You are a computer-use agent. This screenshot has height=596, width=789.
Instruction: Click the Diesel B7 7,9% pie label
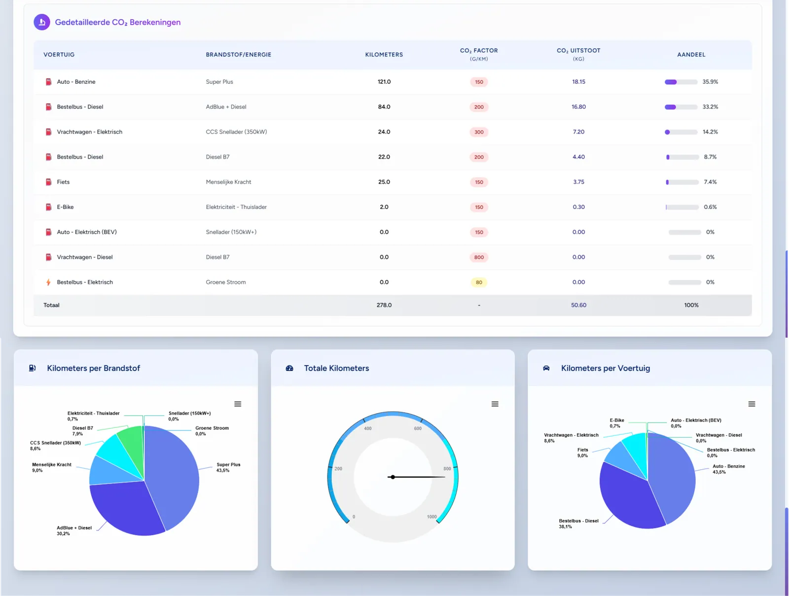[82, 431]
